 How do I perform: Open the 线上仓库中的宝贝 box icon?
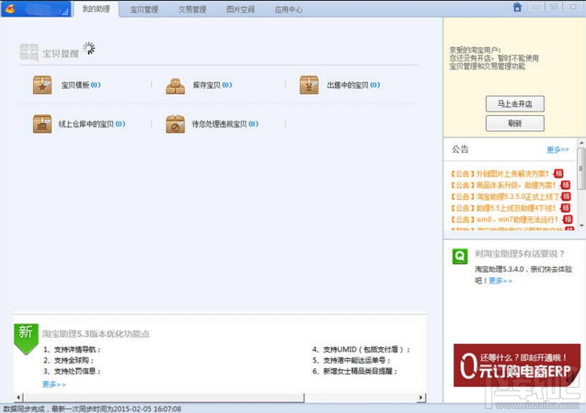pyautogui.click(x=42, y=124)
